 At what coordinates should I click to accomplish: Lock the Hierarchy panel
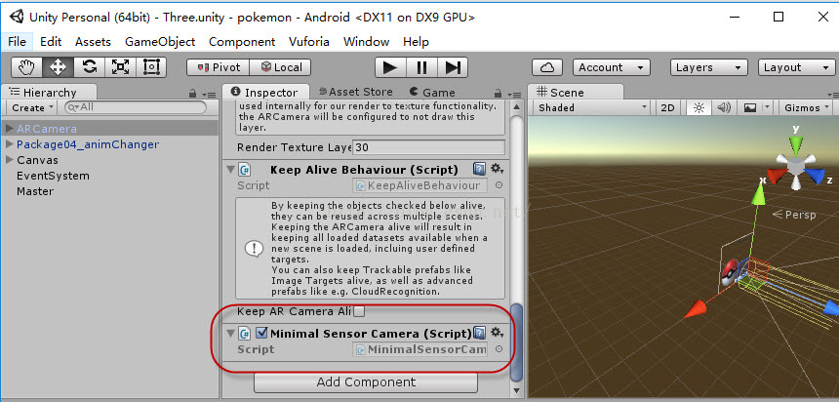coord(192,94)
